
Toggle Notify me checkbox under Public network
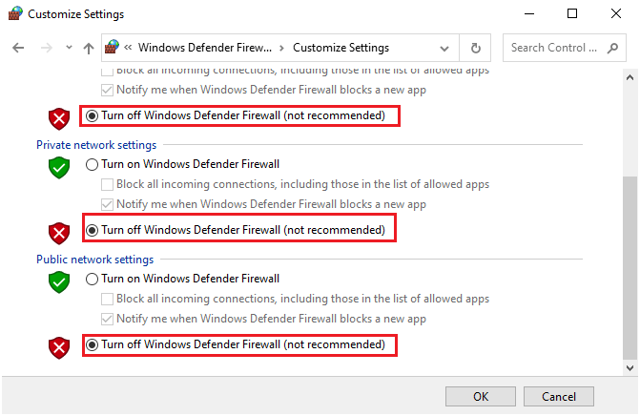tap(107, 319)
